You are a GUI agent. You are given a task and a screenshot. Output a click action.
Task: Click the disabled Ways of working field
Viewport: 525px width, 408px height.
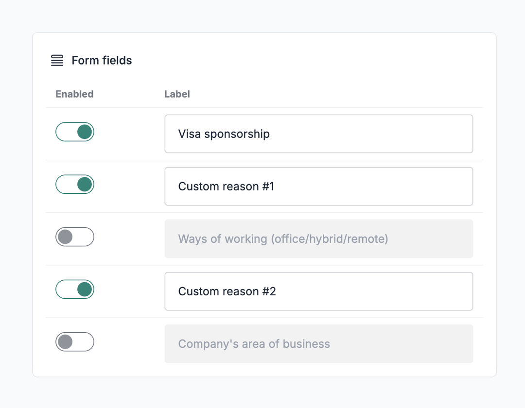coord(318,239)
